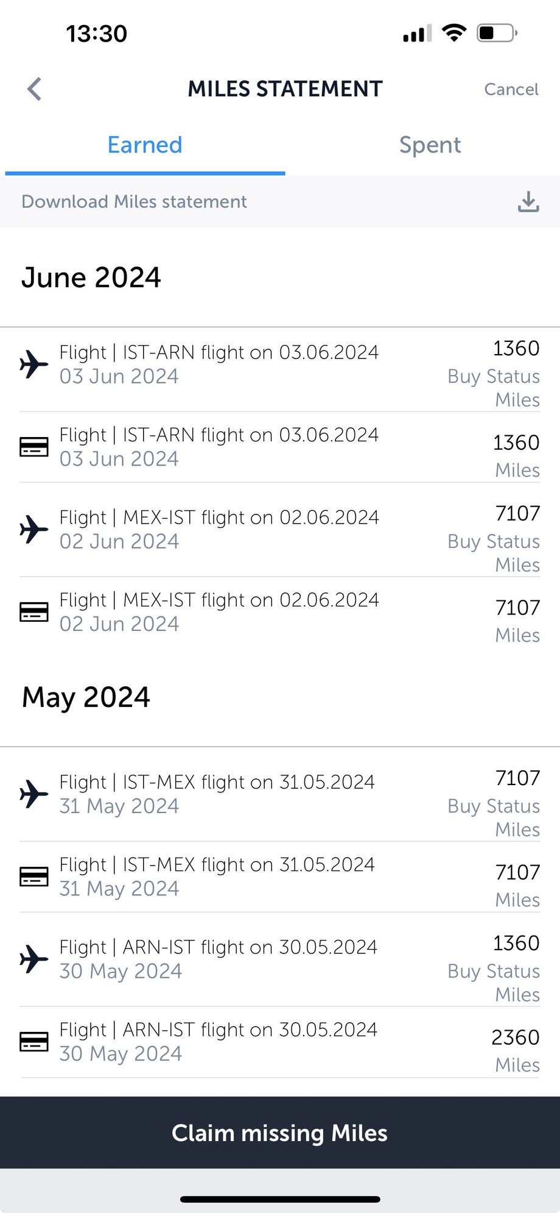This screenshot has width=560, height=1213.
Task: Tap the back arrow chevron
Action: click(x=35, y=89)
